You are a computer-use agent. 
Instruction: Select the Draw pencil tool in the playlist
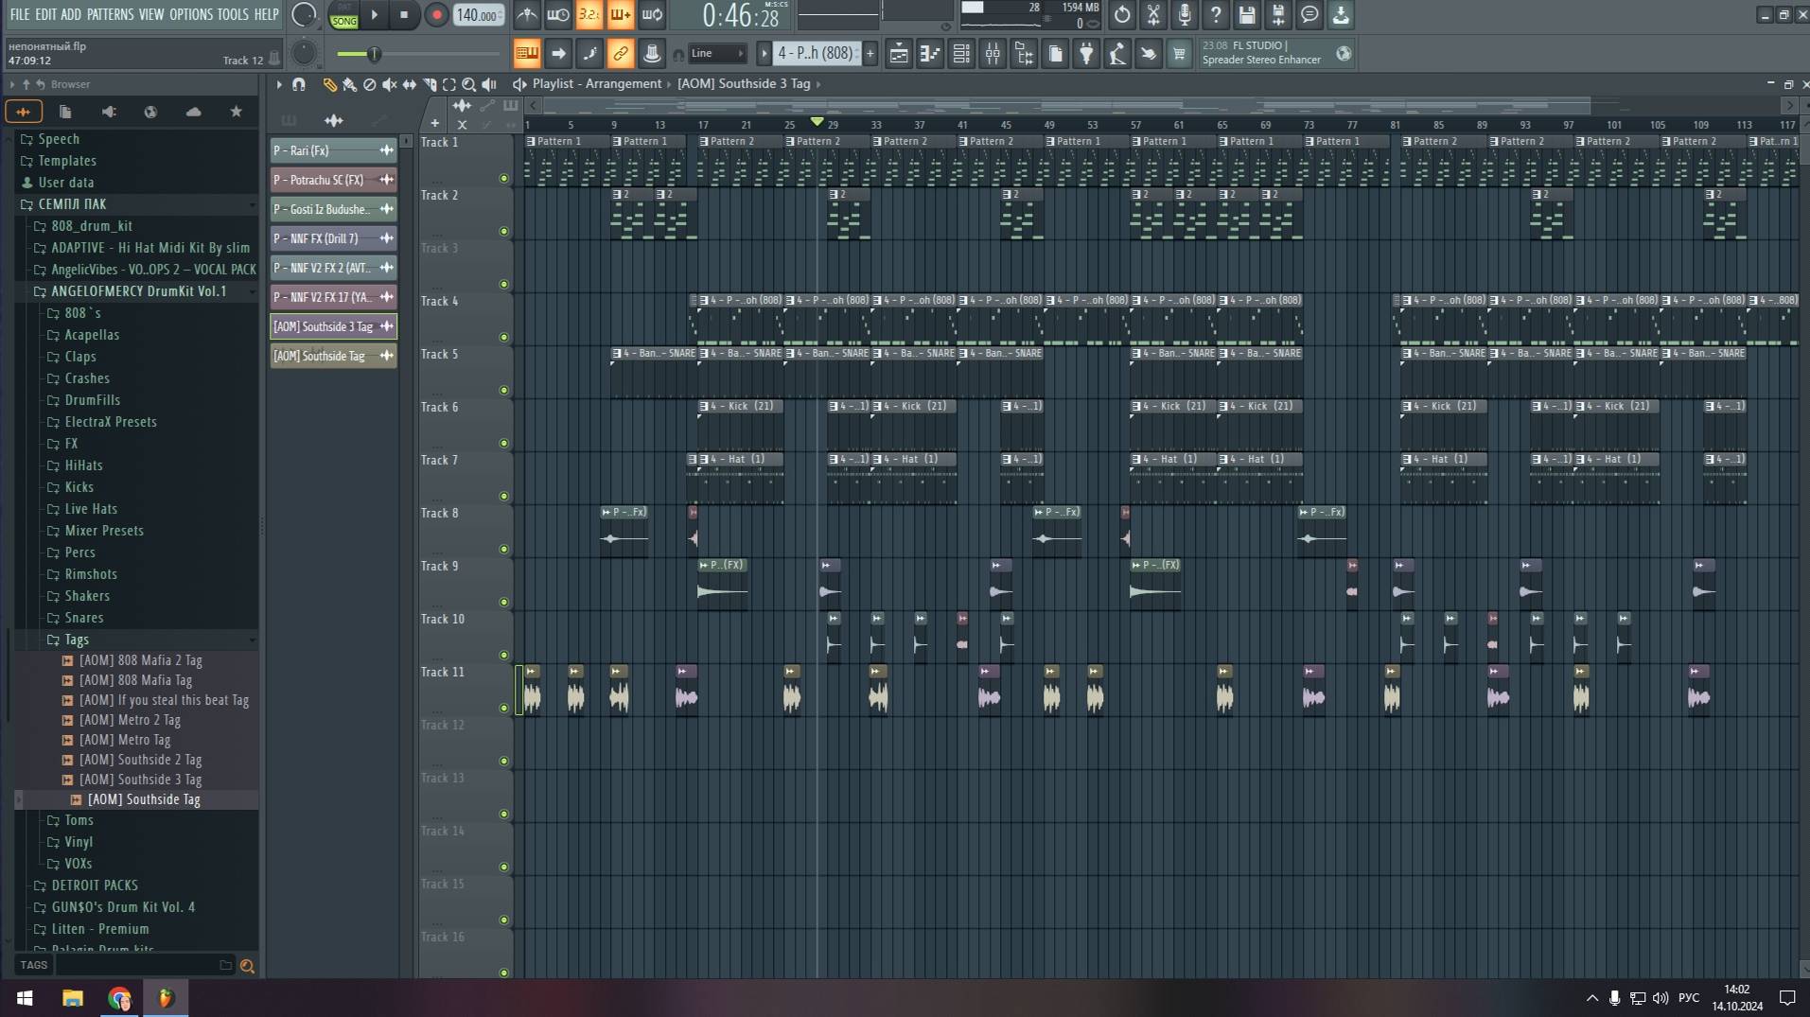[329, 85]
